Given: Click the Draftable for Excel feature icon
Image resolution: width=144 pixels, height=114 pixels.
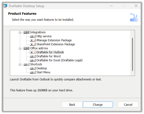Looking at the screenshot, I should [33, 60].
